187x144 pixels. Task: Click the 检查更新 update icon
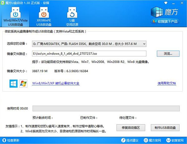[x=4, y=141]
